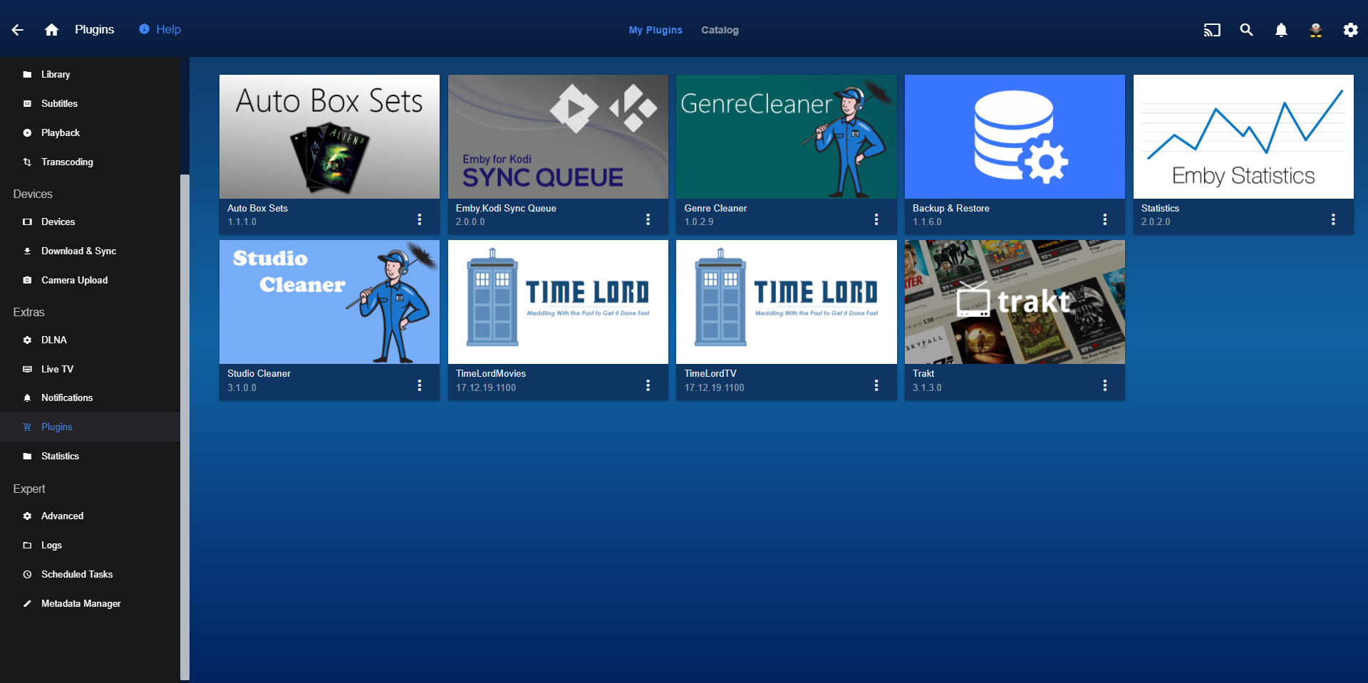The image size is (1368, 683).
Task: Open TimeLordTV three-dot menu
Action: 876,385
